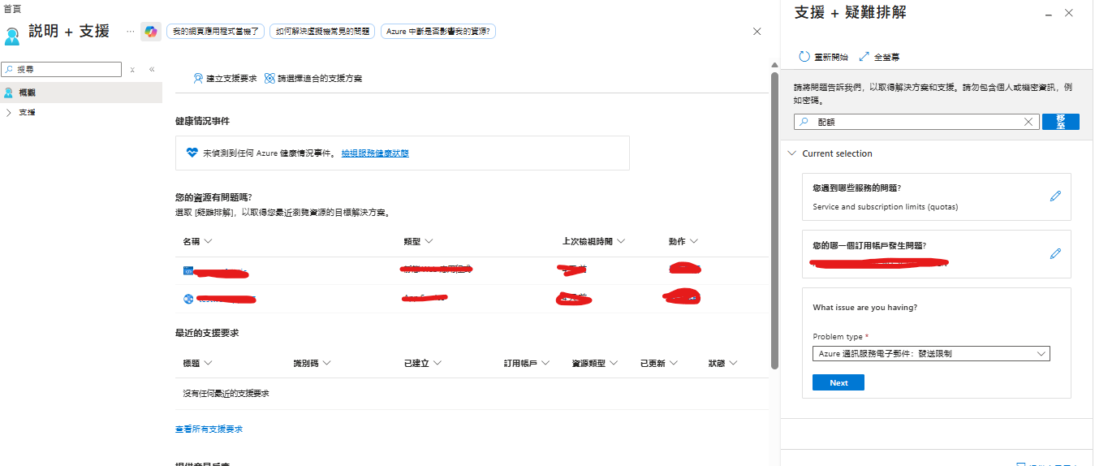Sort the resources table by 上次檢視時間

[x=593, y=242]
